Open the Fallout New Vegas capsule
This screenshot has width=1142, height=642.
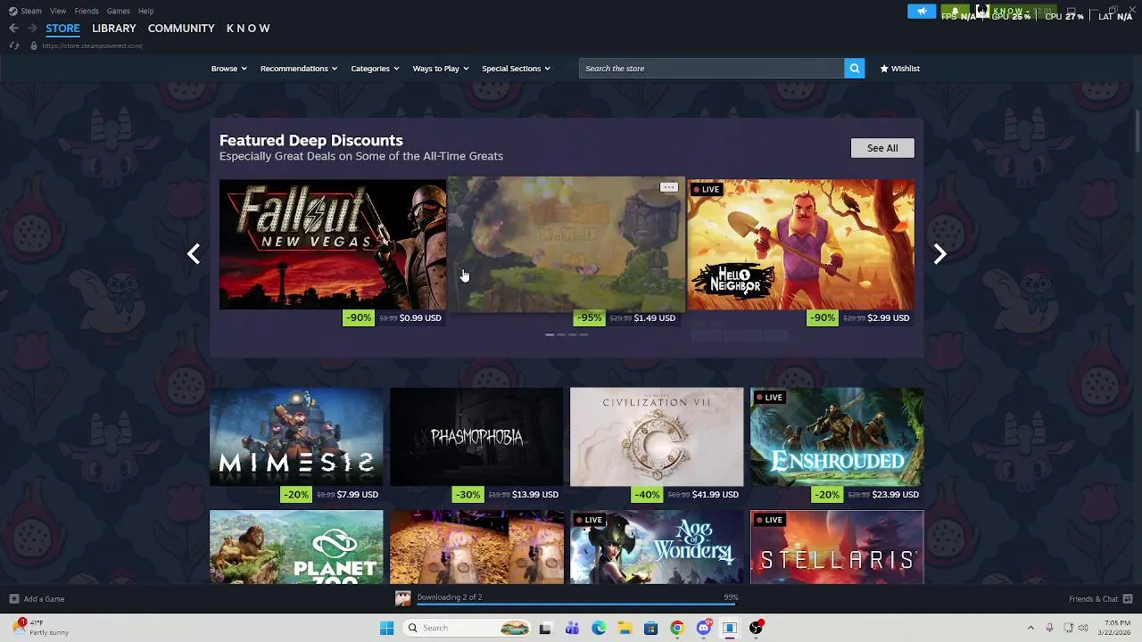333,244
